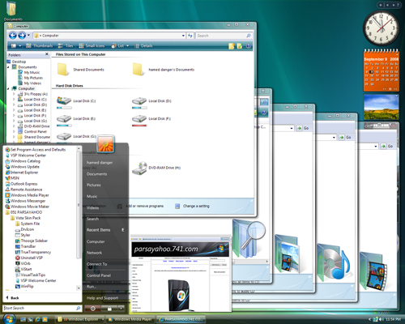Select Control Panel in the folder tree
405x324 pixels.
[32, 131]
